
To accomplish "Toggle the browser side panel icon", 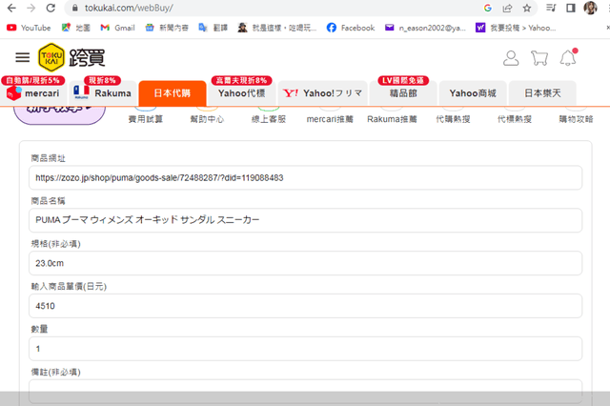I will [x=570, y=8].
